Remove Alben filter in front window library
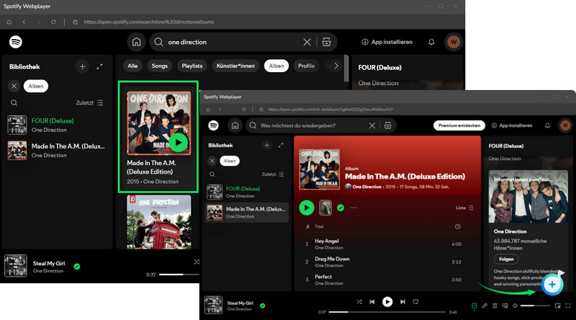 pyautogui.click(x=212, y=161)
